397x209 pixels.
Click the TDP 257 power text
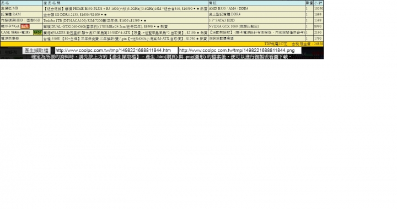point(276,44)
